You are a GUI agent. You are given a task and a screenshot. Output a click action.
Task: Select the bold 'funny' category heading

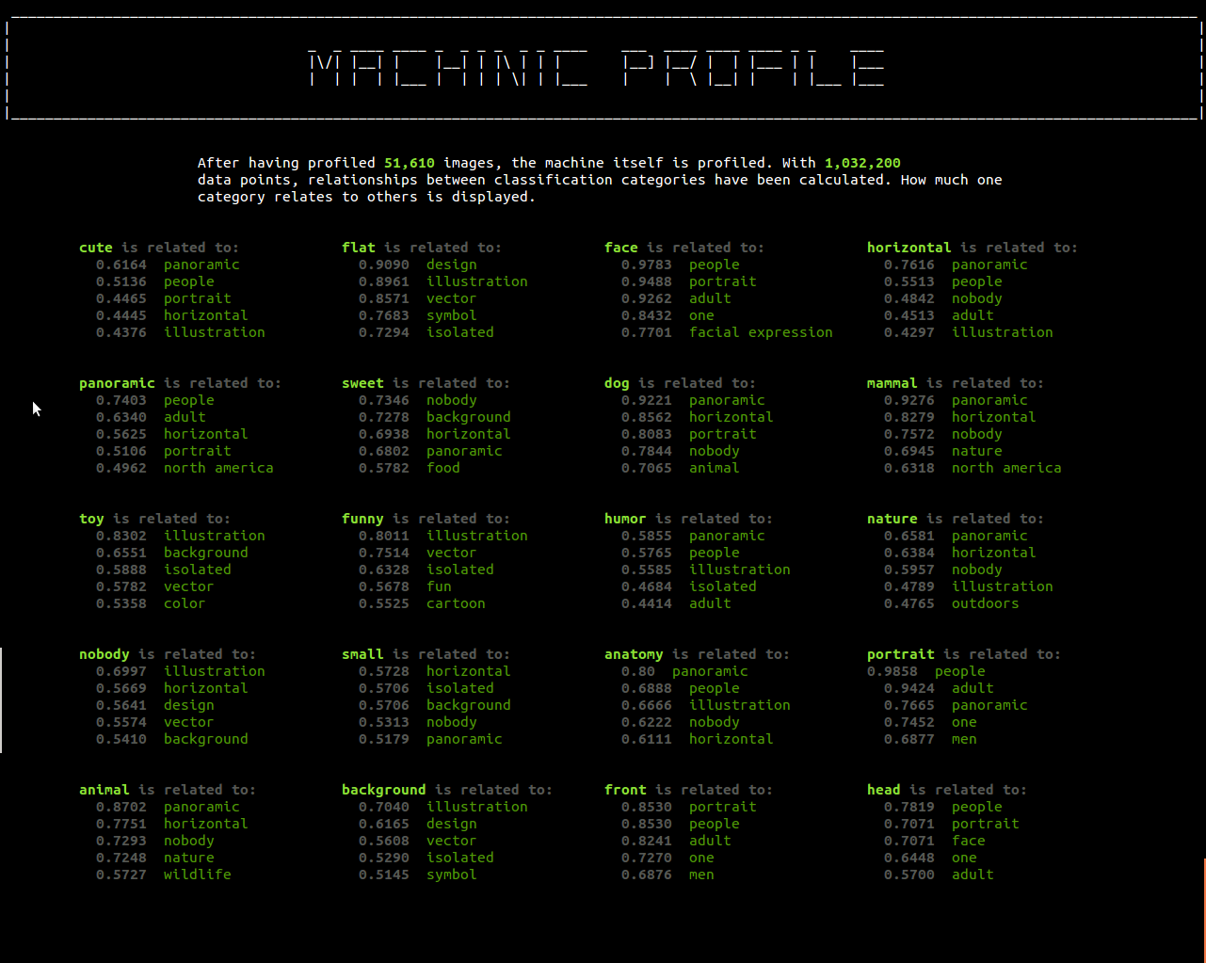[x=362, y=519]
